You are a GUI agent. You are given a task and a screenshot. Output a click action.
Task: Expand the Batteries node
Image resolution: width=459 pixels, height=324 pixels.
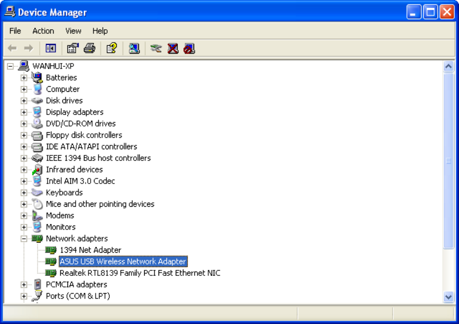coord(24,77)
